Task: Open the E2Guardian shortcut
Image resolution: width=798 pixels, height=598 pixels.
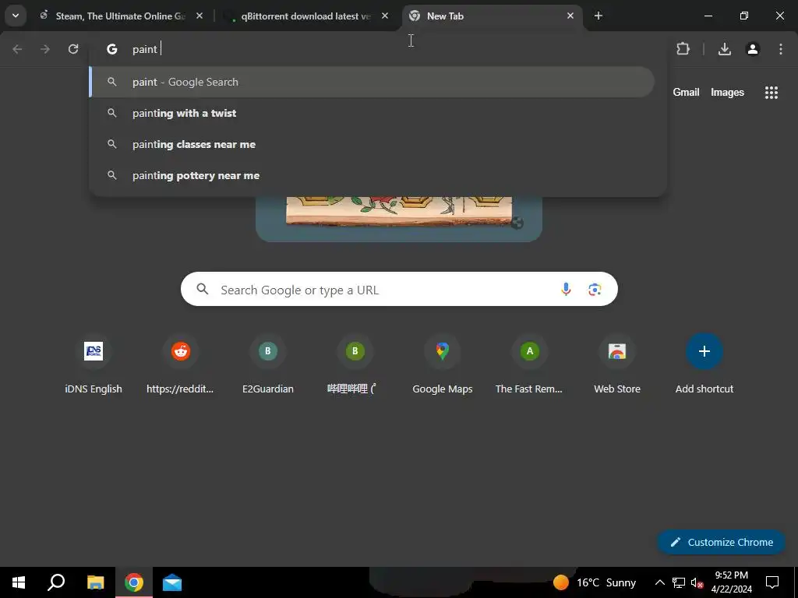Action: pos(268,365)
